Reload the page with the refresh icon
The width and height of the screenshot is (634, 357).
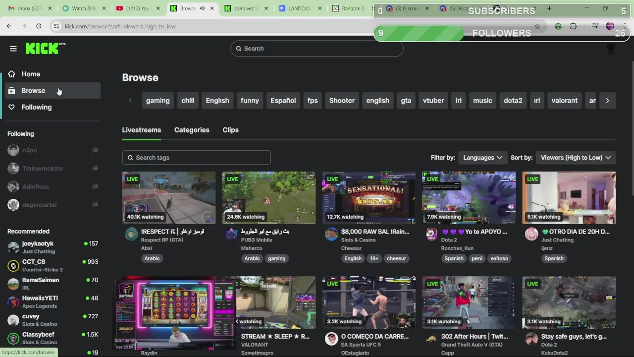39,26
